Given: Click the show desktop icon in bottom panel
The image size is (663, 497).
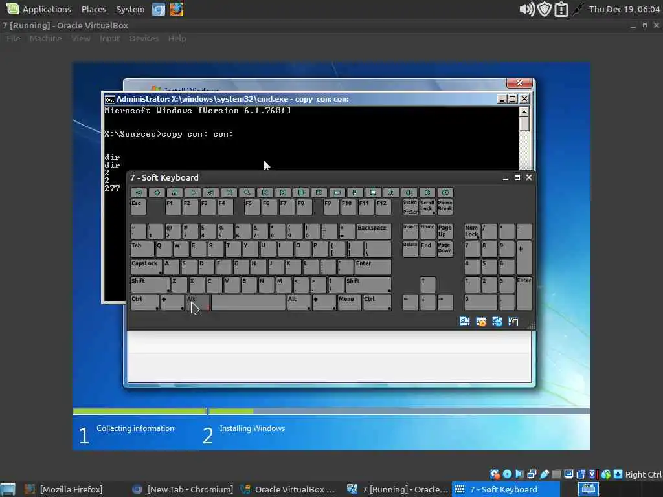Looking at the screenshot, I should [x=8, y=489].
